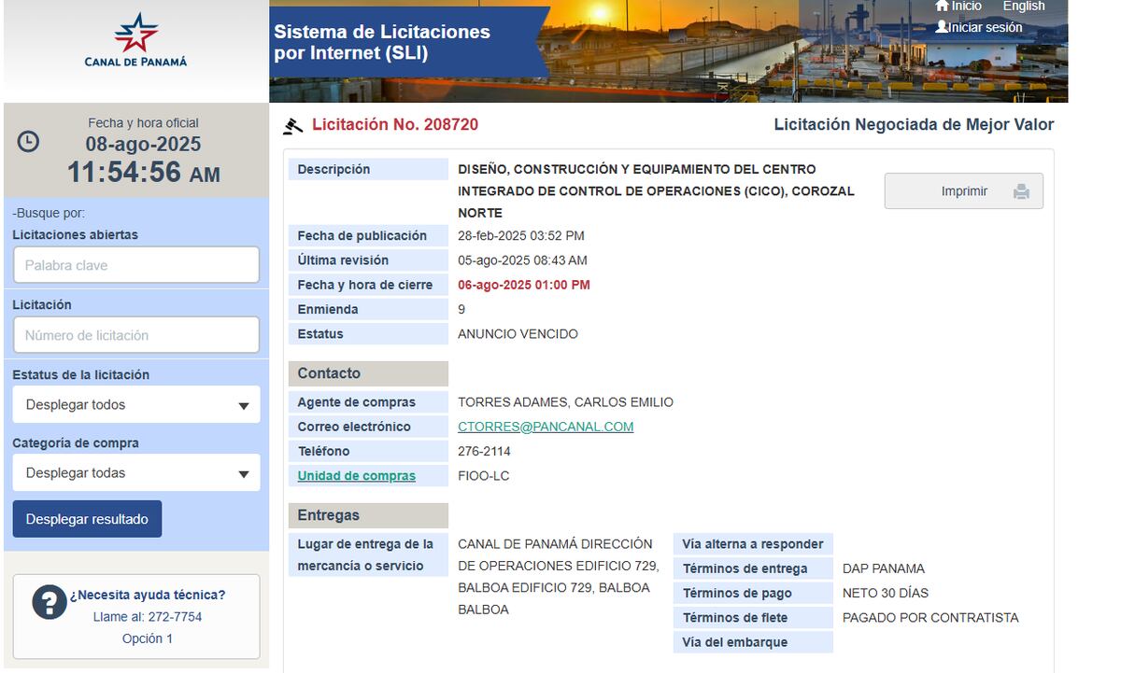Click the Sistema de Licitaciones banner title

click(x=382, y=43)
